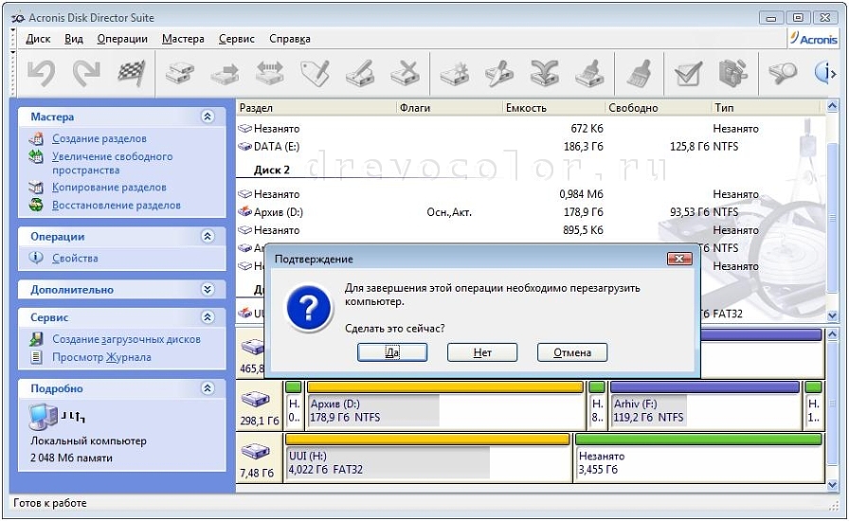Click the standalone brush toolbar icon

tap(639, 73)
